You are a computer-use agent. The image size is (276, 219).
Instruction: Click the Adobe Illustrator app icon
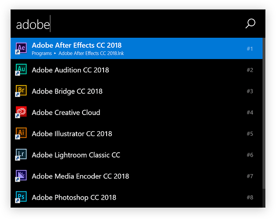(x=21, y=133)
